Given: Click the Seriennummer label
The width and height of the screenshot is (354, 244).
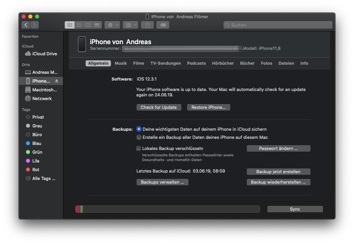Looking at the screenshot, I should coord(105,48).
